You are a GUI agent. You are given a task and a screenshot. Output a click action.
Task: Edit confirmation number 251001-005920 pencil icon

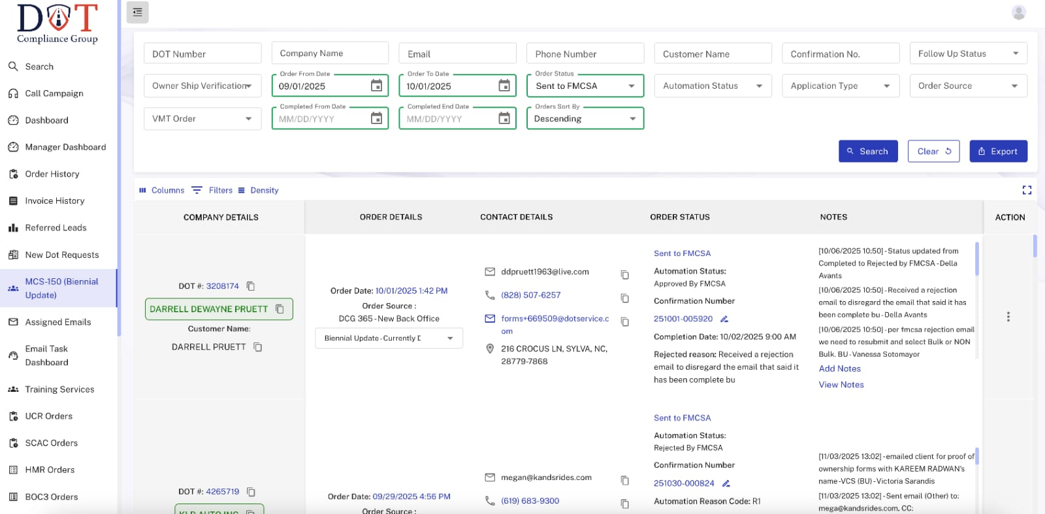coord(724,319)
